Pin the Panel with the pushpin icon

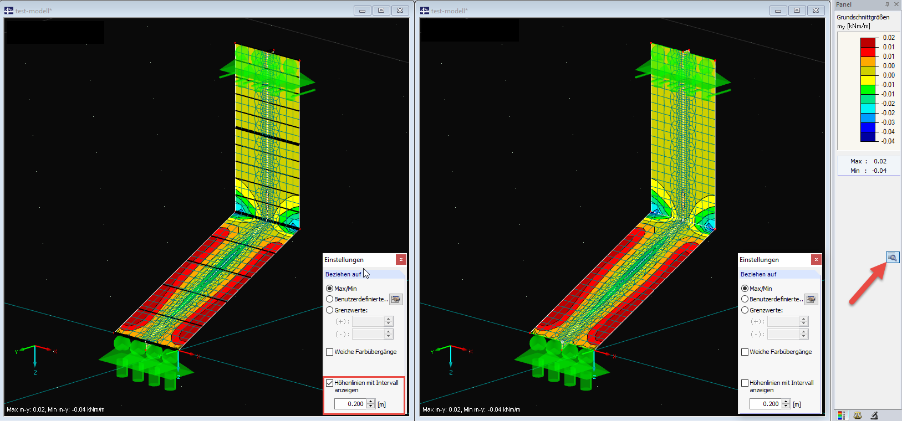tap(887, 4)
